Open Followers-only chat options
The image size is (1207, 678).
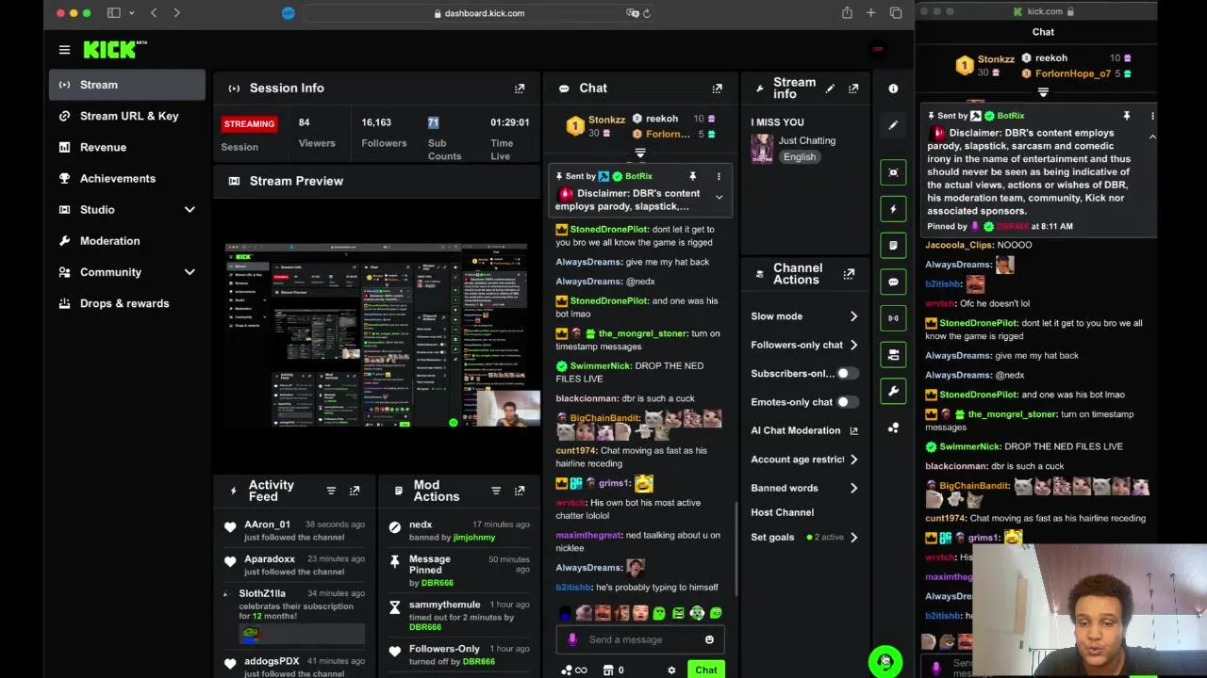point(804,345)
